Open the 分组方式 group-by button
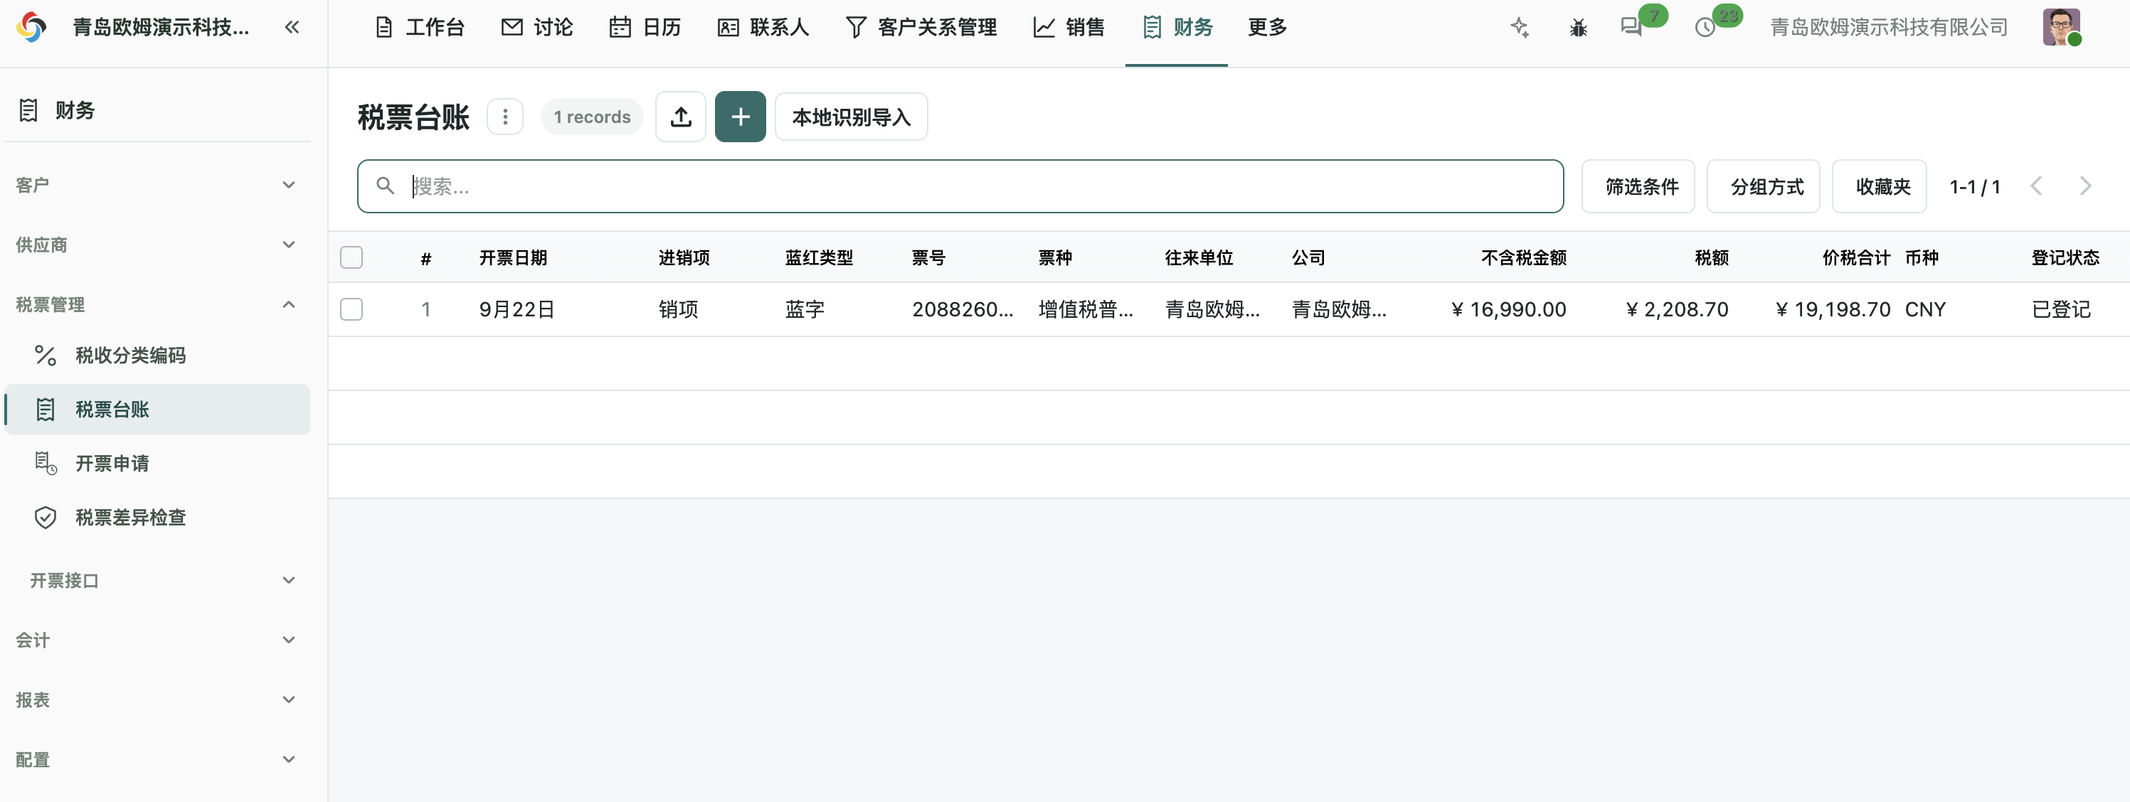The image size is (2130, 802). point(1764,187)
